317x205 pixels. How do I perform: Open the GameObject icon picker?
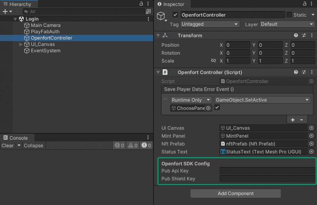tap(162, 17)
